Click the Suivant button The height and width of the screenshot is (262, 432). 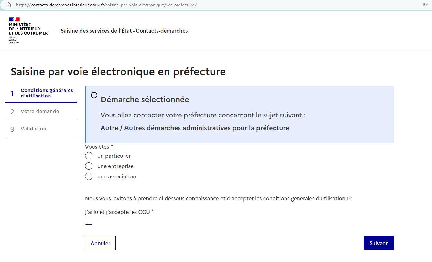tap(378, 243)
